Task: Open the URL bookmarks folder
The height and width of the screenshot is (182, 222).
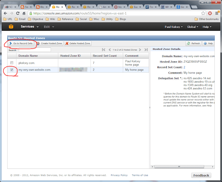Action: tap(8, 19)
